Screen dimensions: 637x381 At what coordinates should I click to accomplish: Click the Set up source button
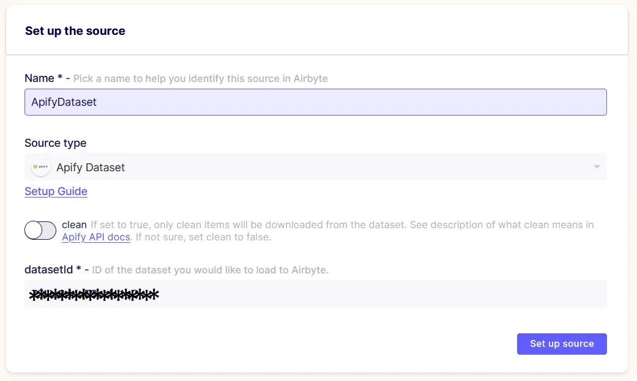tap(562, 344)
